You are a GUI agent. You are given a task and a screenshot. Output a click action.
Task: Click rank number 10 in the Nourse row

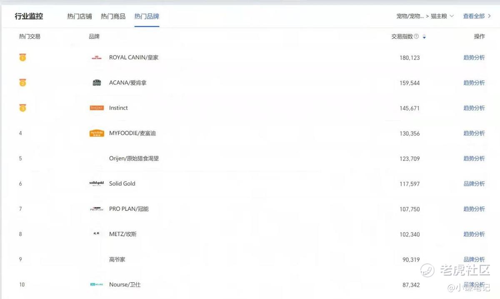pyautogui.click(x=22, y=284)
